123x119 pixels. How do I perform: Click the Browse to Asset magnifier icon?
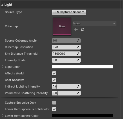point(83,30)
